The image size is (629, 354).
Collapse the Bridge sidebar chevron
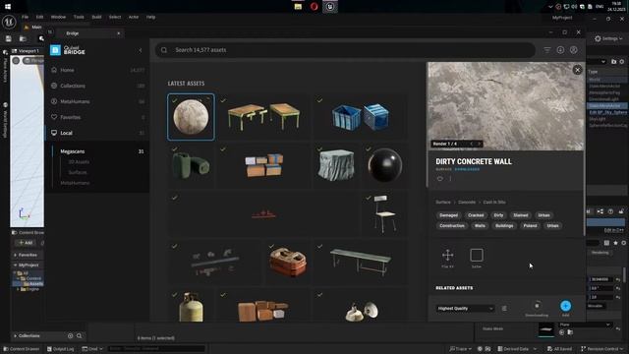coord(141,50)
